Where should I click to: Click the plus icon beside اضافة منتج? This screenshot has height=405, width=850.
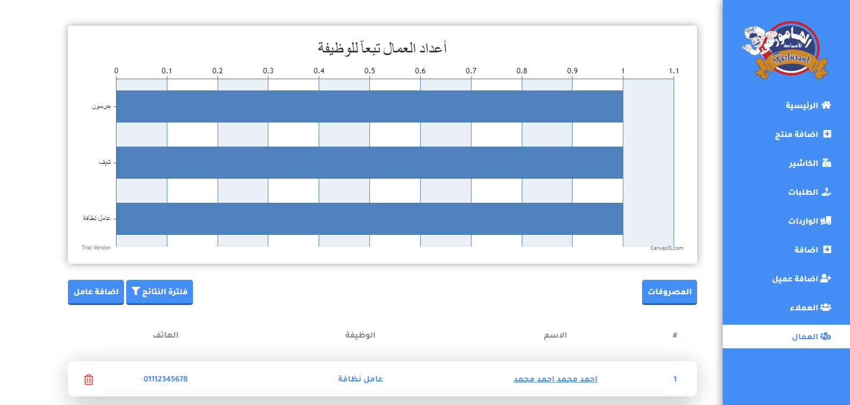click(827, 134)
